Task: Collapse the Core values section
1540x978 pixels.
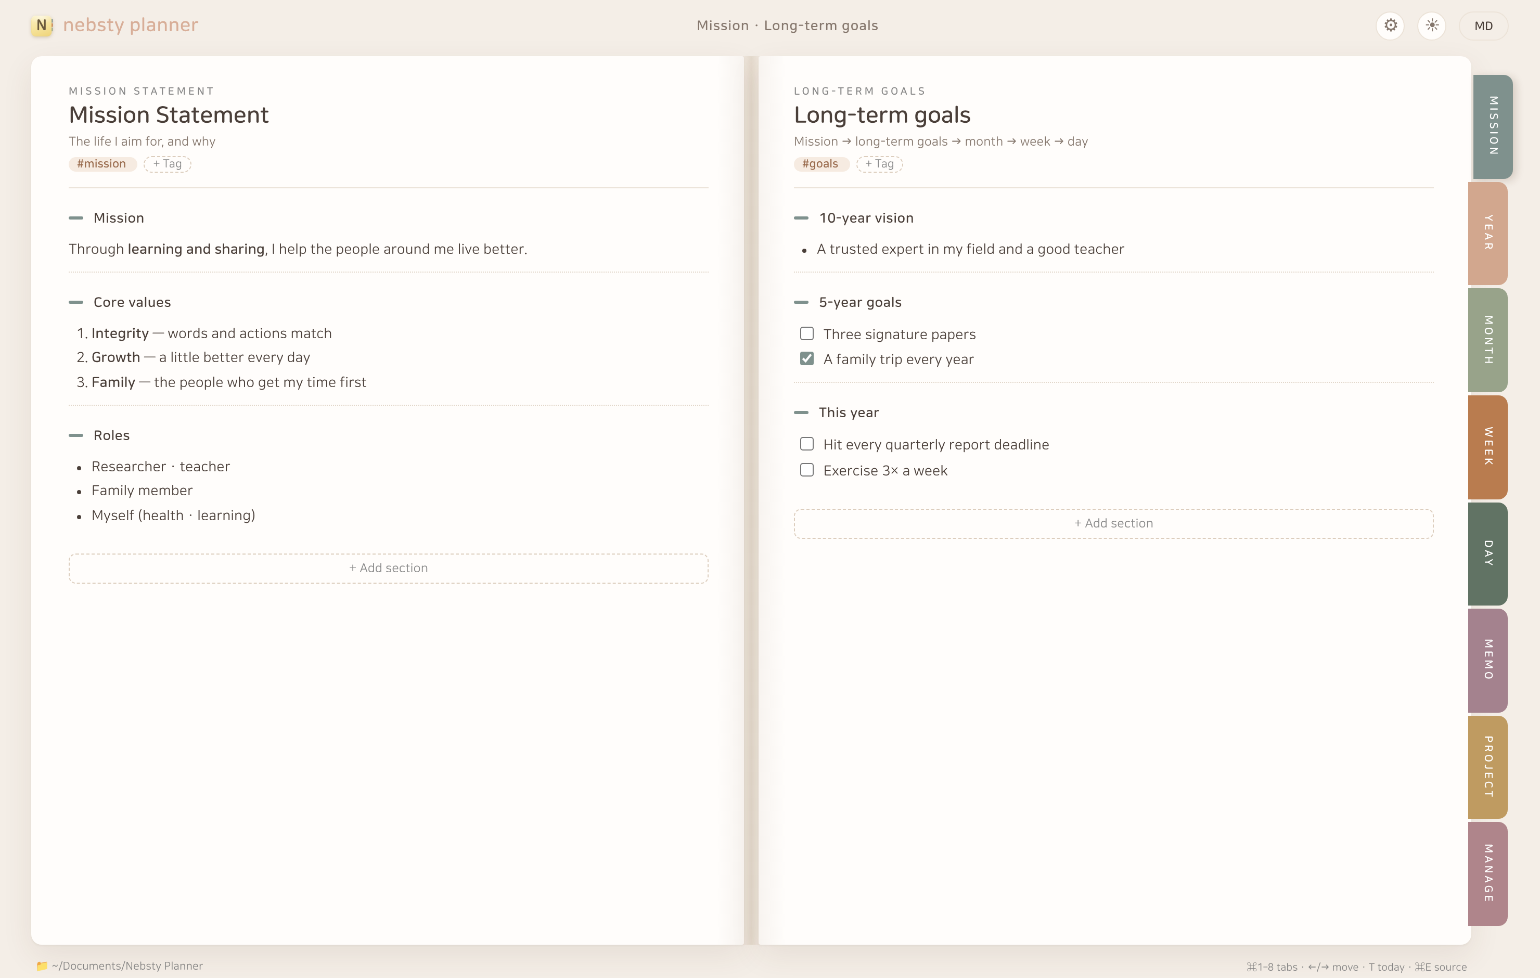Action: click(x=76, y=302)
